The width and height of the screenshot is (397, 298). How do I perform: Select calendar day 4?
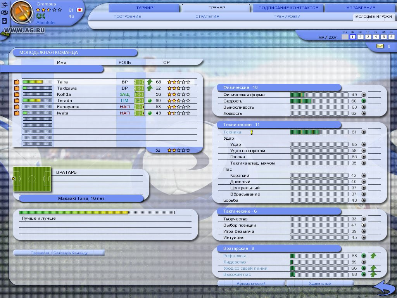coord(376,37)
